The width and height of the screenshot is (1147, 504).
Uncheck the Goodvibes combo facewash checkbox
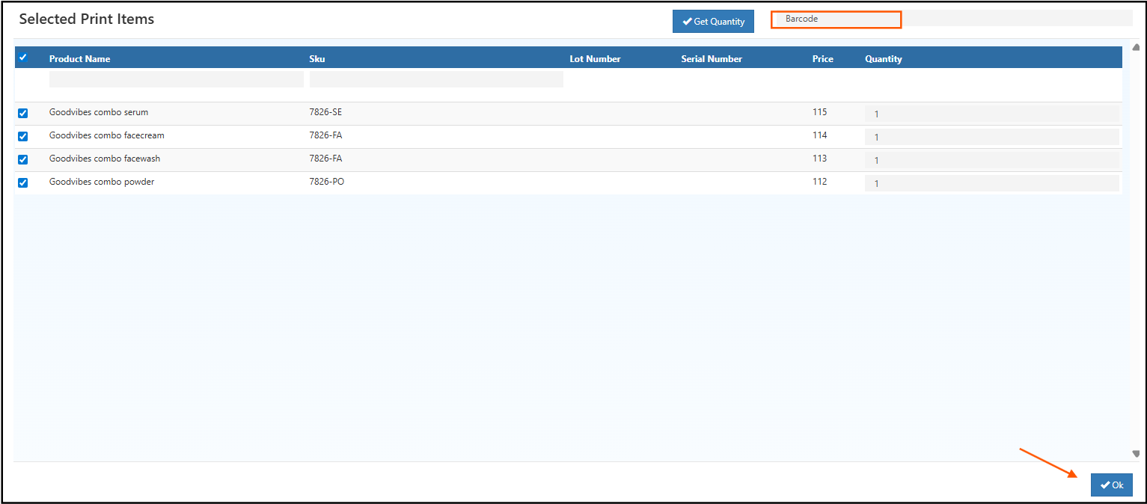22,159
